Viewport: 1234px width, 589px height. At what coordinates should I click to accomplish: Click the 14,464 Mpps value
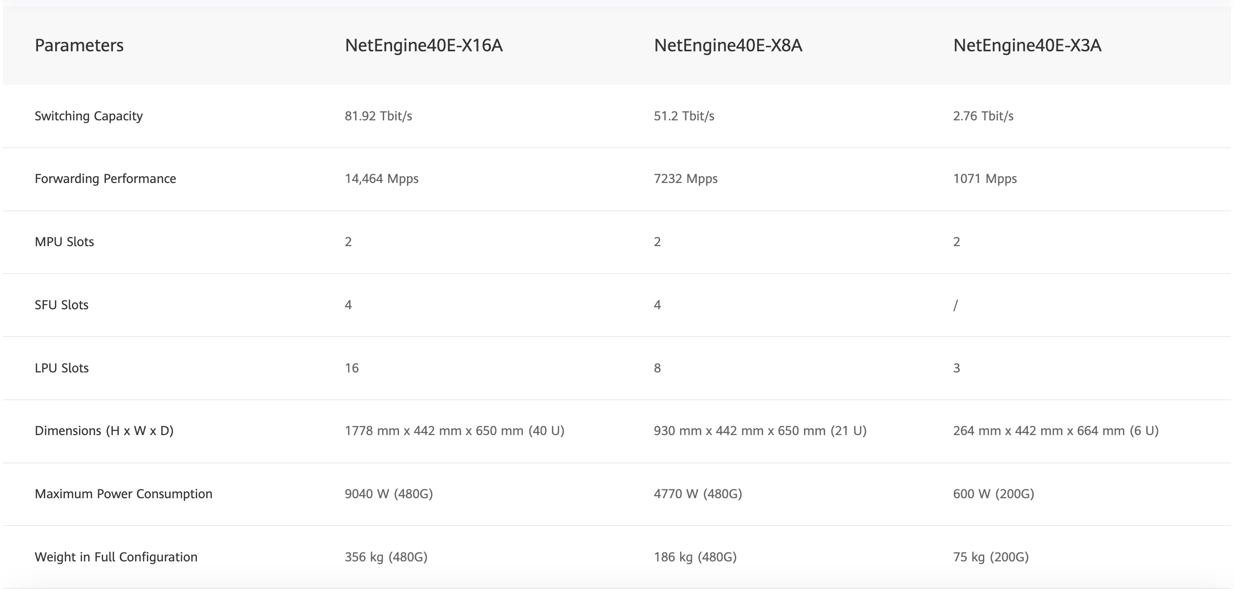point(381,179)
